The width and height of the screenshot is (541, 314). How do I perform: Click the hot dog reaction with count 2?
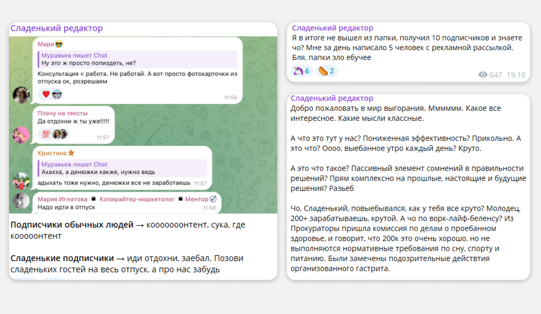click(326, 71)
